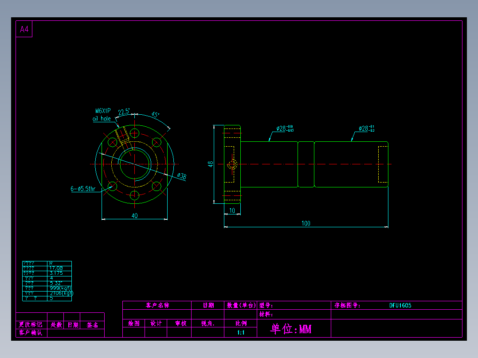This screenshot has width=478, height=358.
Task: Click the 'A4' sheet size label
Action: [24, 29]
